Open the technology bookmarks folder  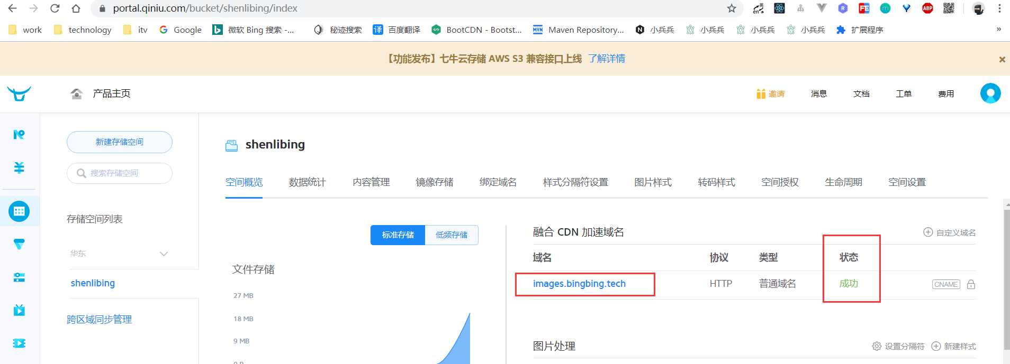(83, 30)
